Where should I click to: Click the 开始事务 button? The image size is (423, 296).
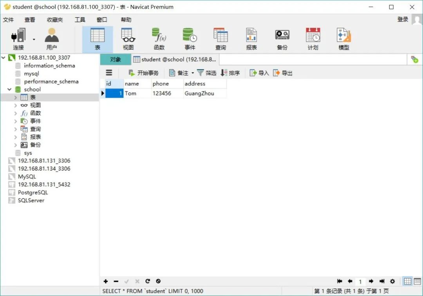(x=144, y=73)
